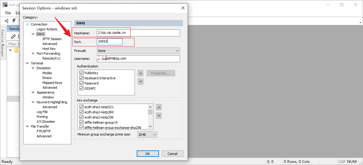This screenshot has width=363, height=165.
Task: Select Window under Appearance
Action: click(48, 97)
